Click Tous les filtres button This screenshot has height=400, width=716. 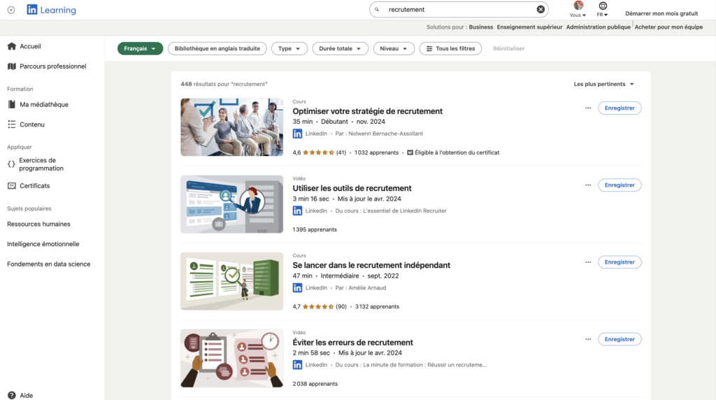450,48
